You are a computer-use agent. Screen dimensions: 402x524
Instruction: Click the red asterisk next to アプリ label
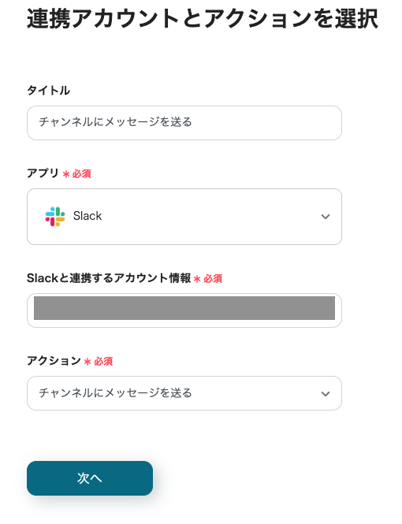pos(66,174)
